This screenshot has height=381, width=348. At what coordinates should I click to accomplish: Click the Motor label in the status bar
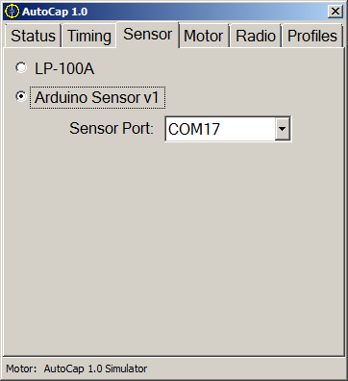[21, 368]
